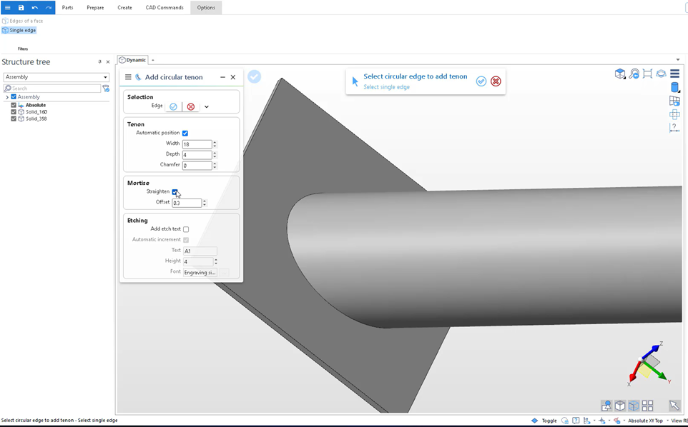Screen dimensions: 688x427
Task: Minimize the Add circular tenon panel
Action: (222, 77)
